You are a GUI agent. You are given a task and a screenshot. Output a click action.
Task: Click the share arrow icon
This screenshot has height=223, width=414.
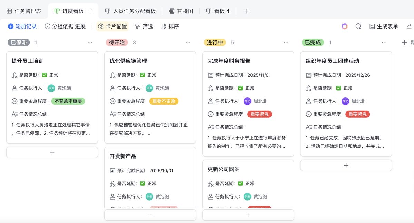coord(409,26)
